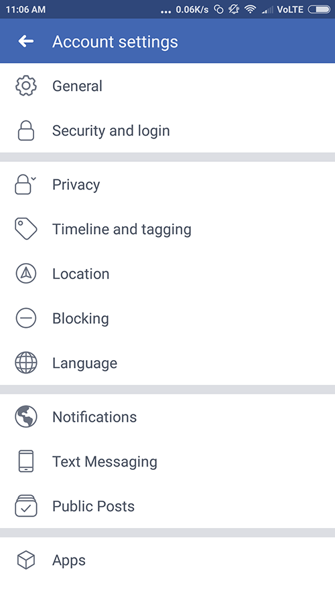The height and width of the screenshot is (595, 335).
Task: Click the Timeline and tagging tag icon
Action: [26, 229]
